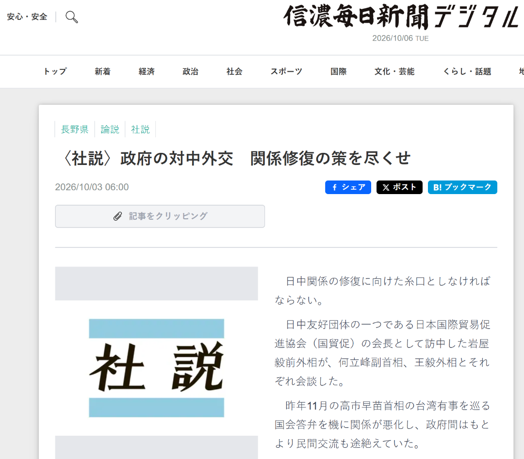
Task: Add a Hatena bookmark with ブックマーク
Action: click(x=462, y=187)
